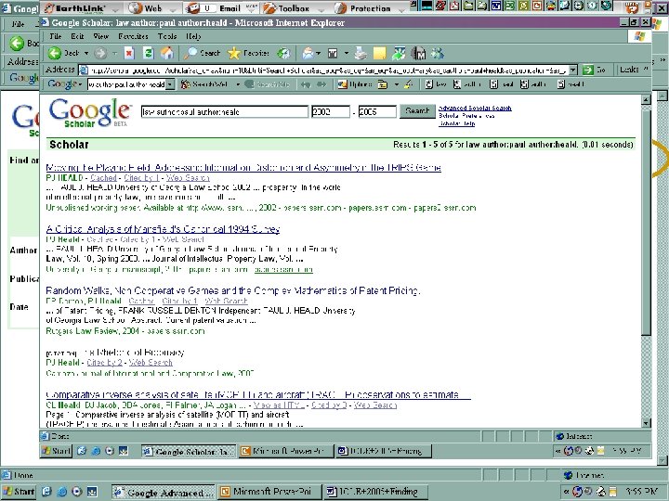Switch to Microsoft PowerPoint on the outer taskbar
Viewport: 669px width, 501px height.
click(268, 492)
